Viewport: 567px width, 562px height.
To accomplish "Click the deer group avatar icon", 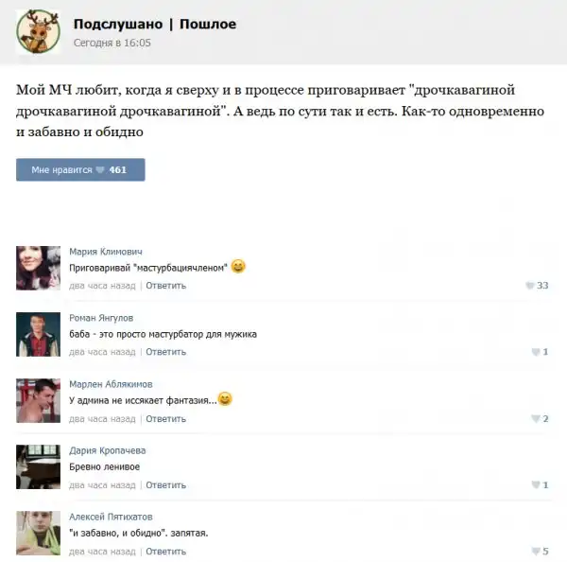I will tap(38, 32).
